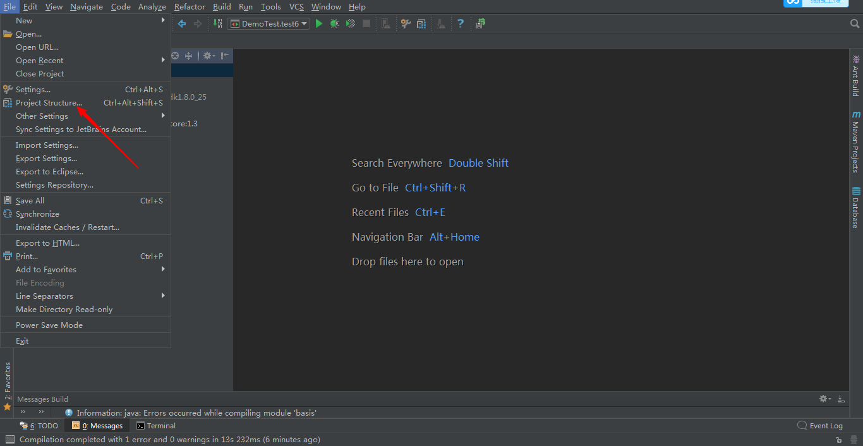Choose Export to Eclipse...
Viewport: 863px width, 446px height.
(85, 171)
